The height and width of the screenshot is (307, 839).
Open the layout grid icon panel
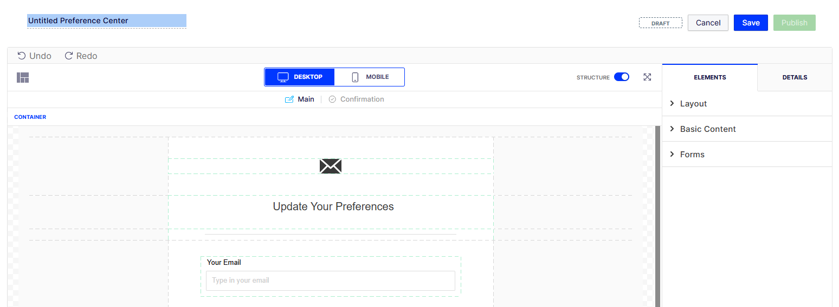pyautogui.click(x=23, y=78)
